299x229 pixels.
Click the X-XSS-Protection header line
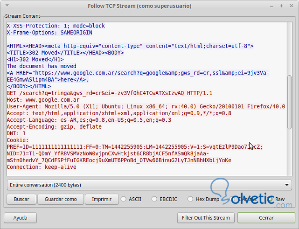[x=56, y=26]
